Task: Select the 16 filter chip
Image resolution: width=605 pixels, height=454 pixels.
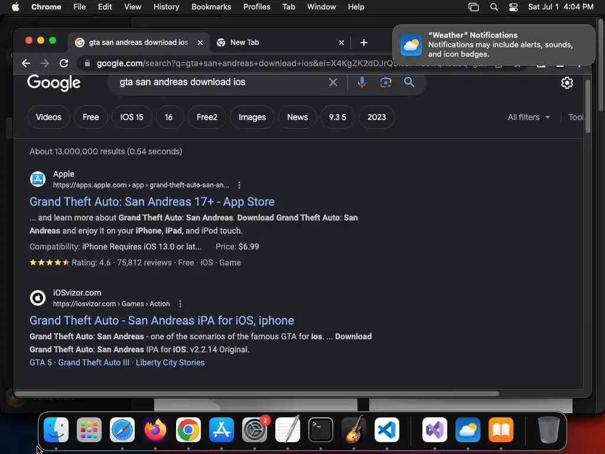Action: (x=168, y=118)
